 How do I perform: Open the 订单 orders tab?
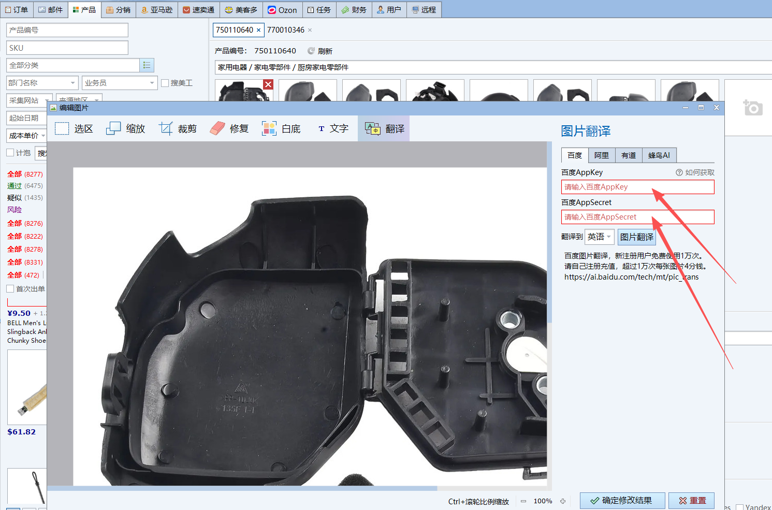point(17,10)
